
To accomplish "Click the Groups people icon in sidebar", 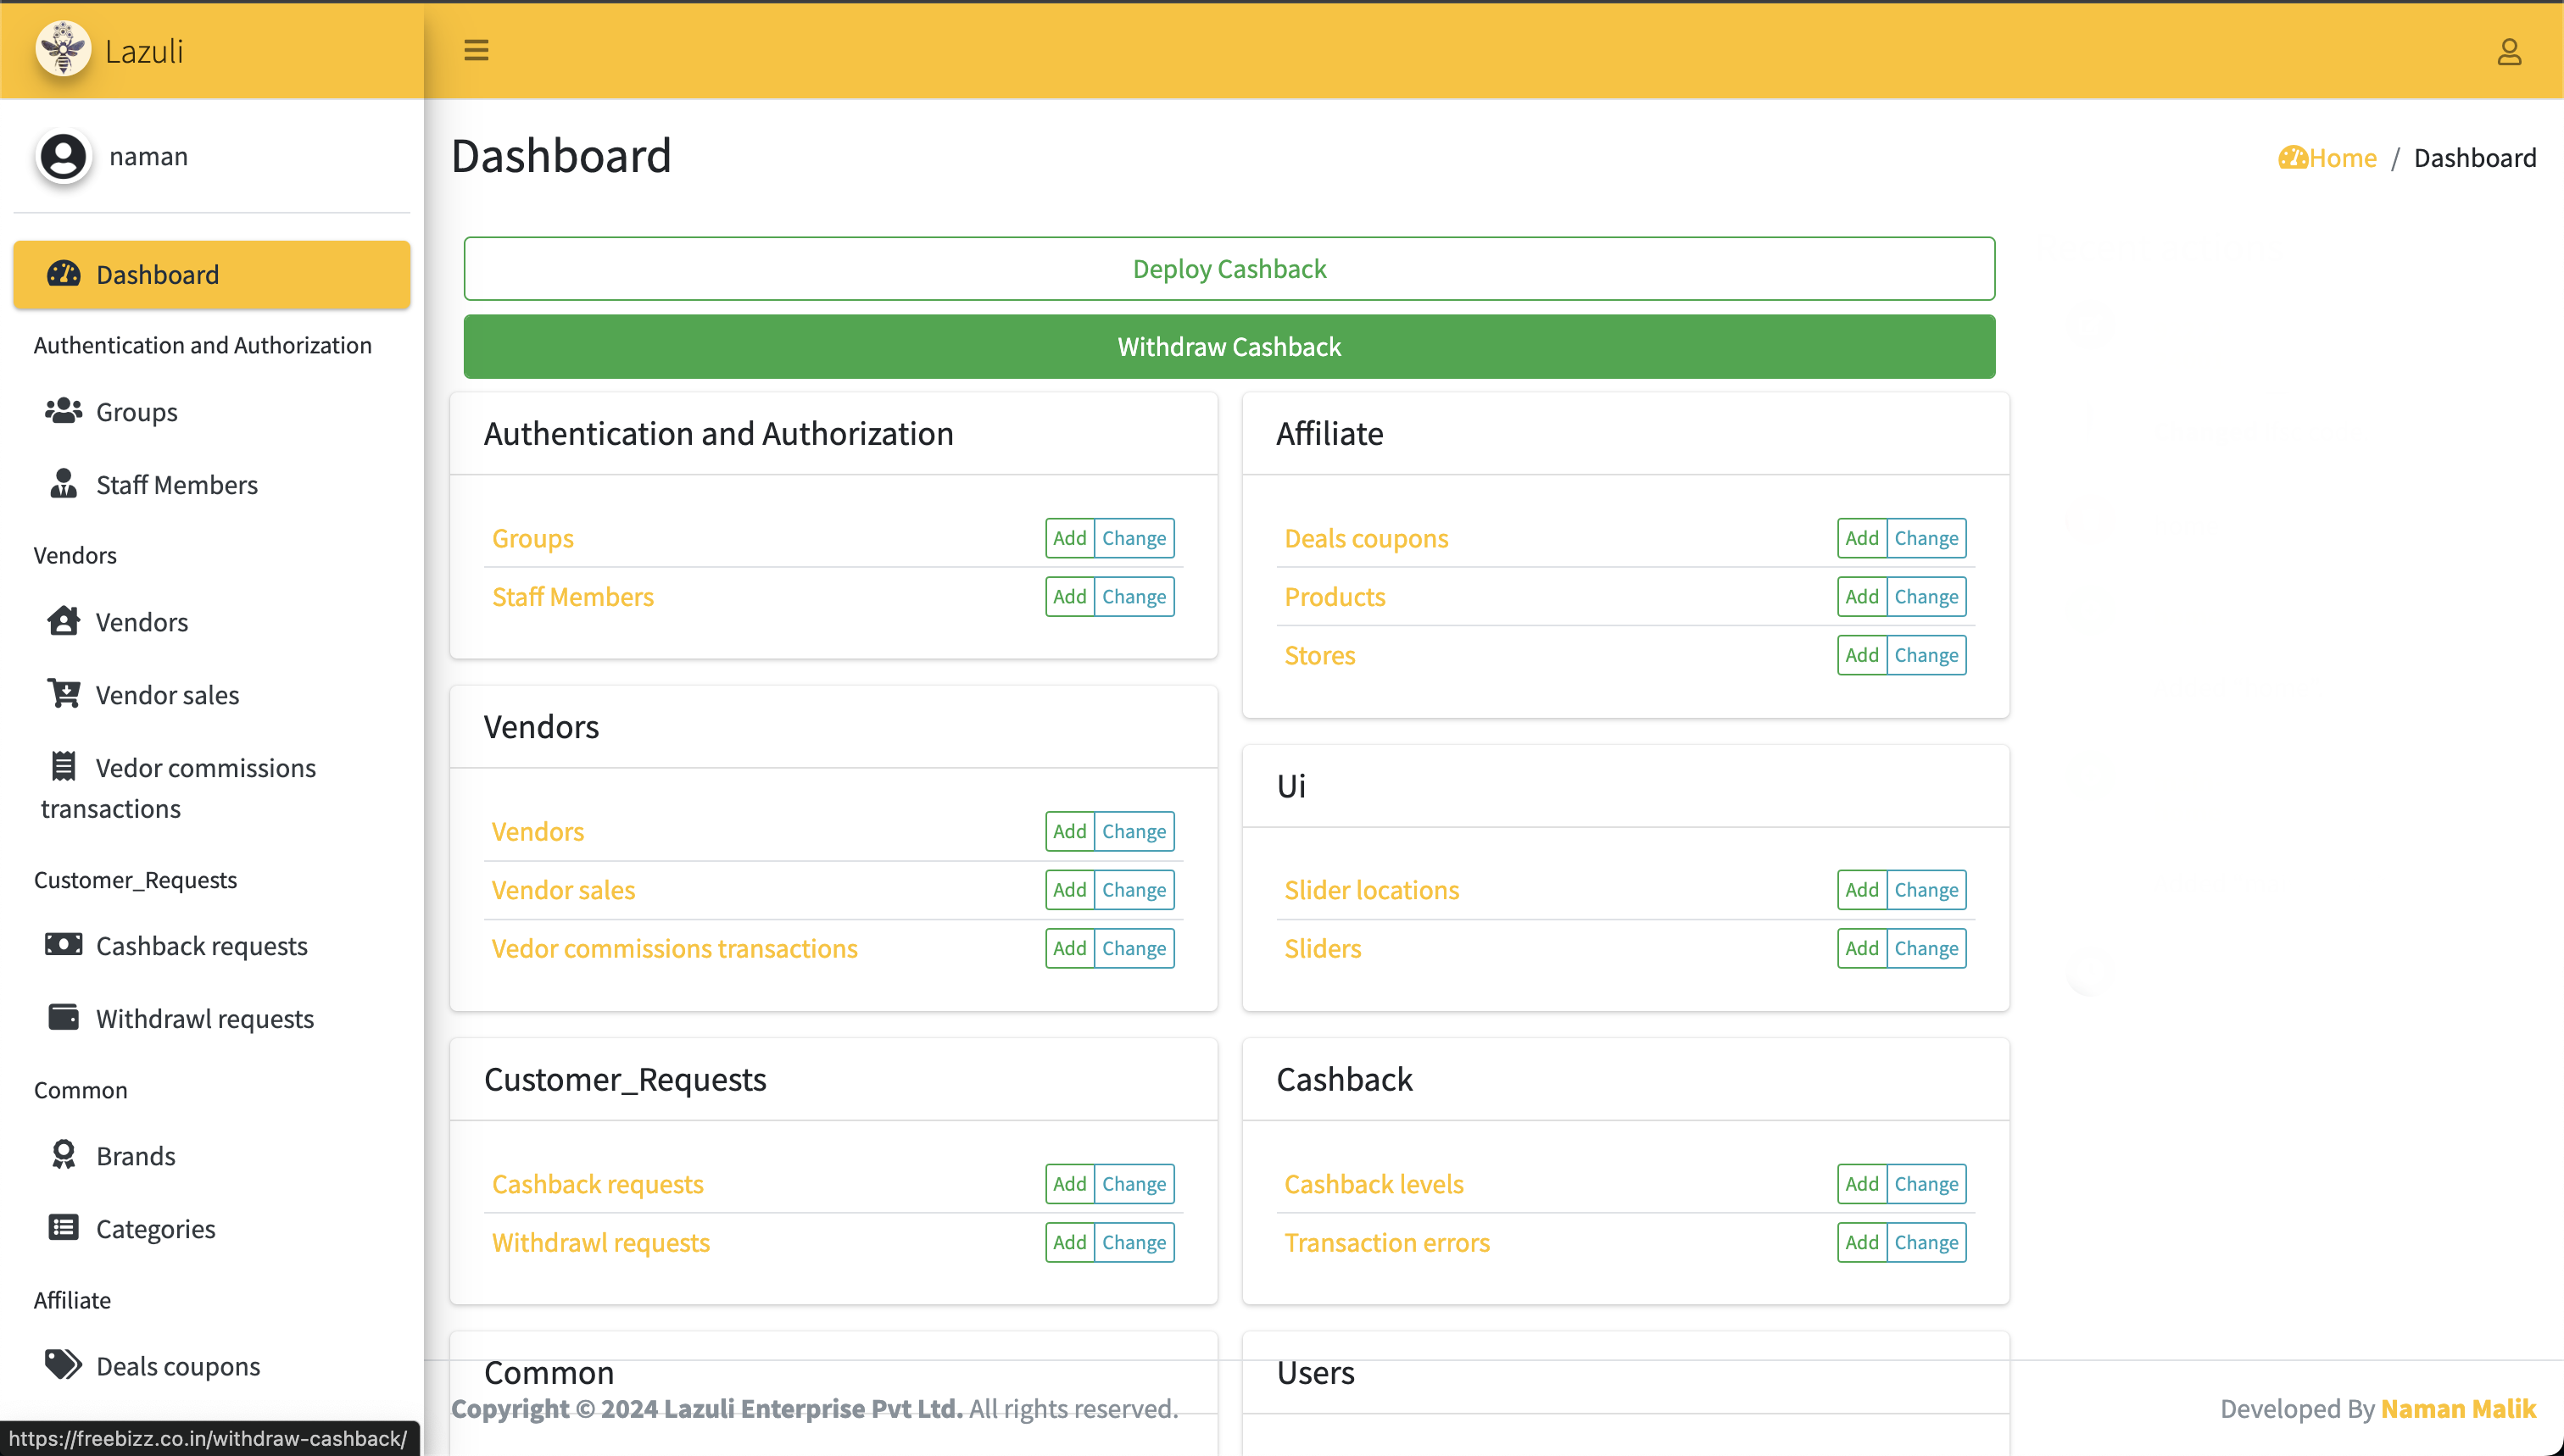I will pyautogui.click(x=64, y=410).
